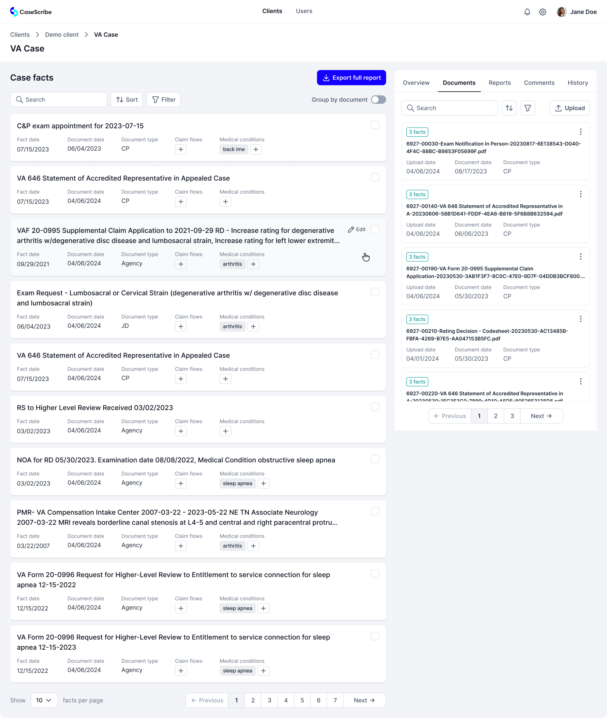Select the checkbox on the RS to Higher Level Review fact
Image resolution: width=607 pixels, height=718 pixels.
(375, 407)
